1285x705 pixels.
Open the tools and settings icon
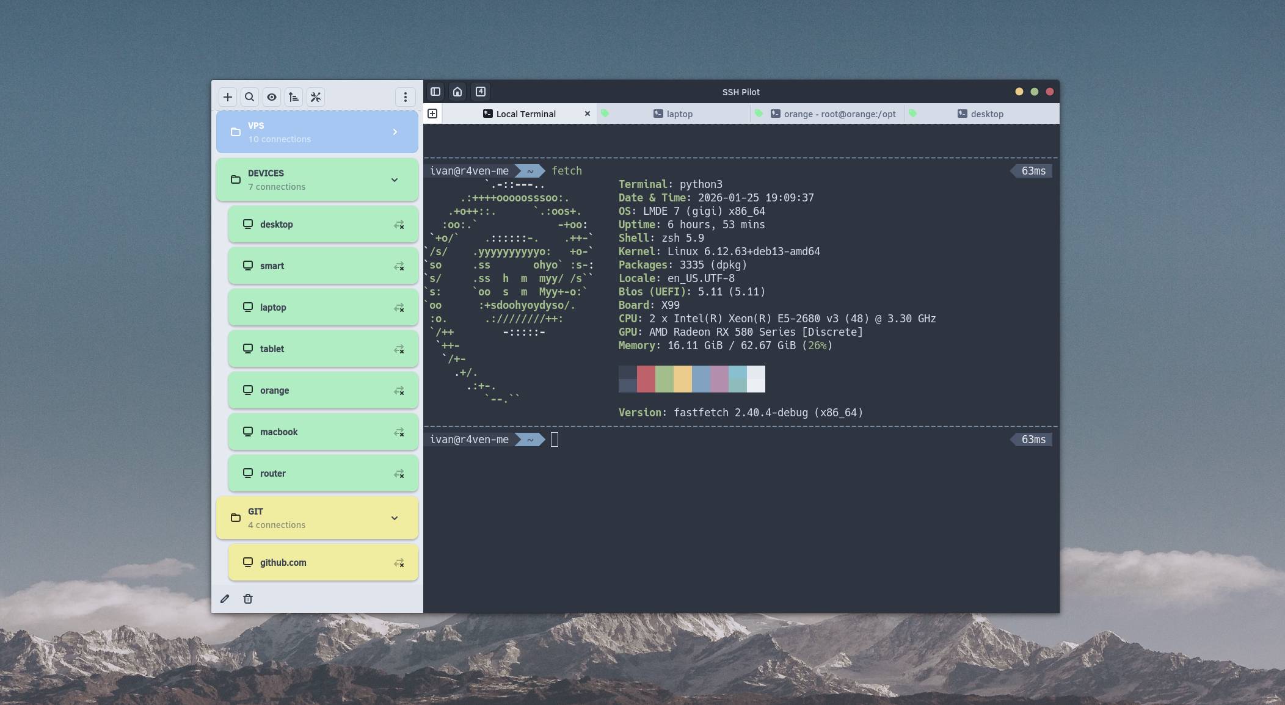pos(316,96)
